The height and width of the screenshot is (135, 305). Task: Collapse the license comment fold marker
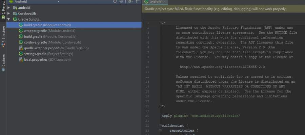click(x=160, y=23)
